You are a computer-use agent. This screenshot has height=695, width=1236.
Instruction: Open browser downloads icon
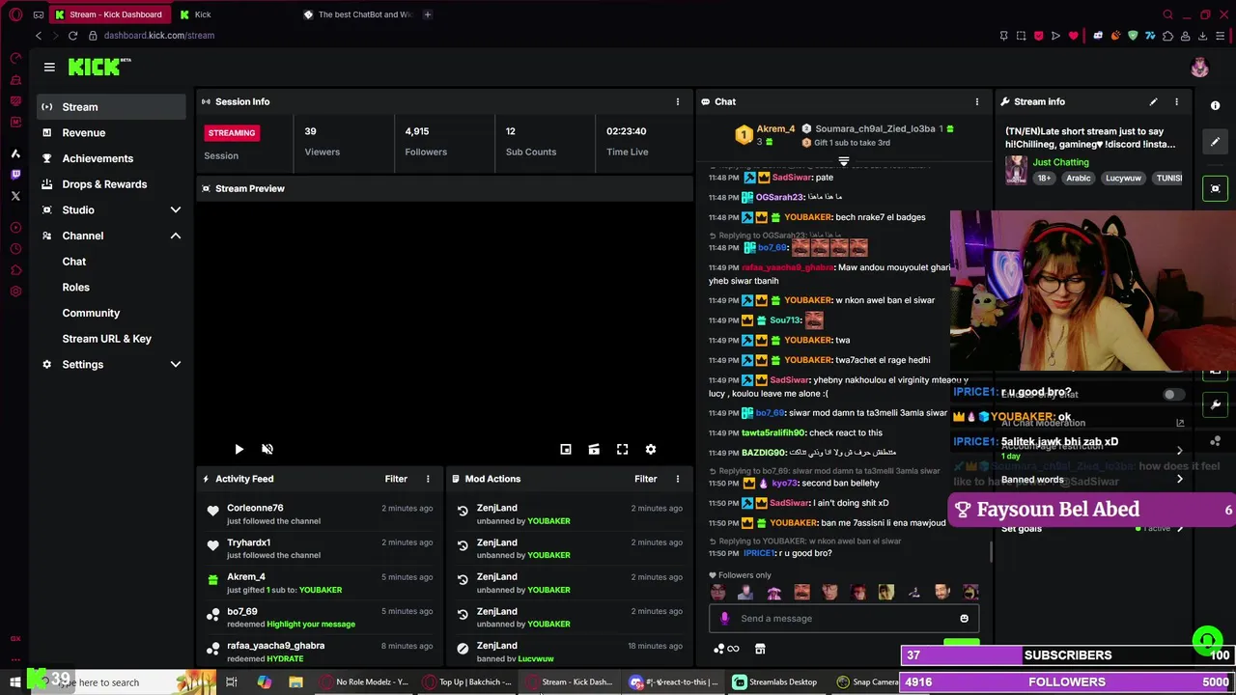tap(1202, 36)
